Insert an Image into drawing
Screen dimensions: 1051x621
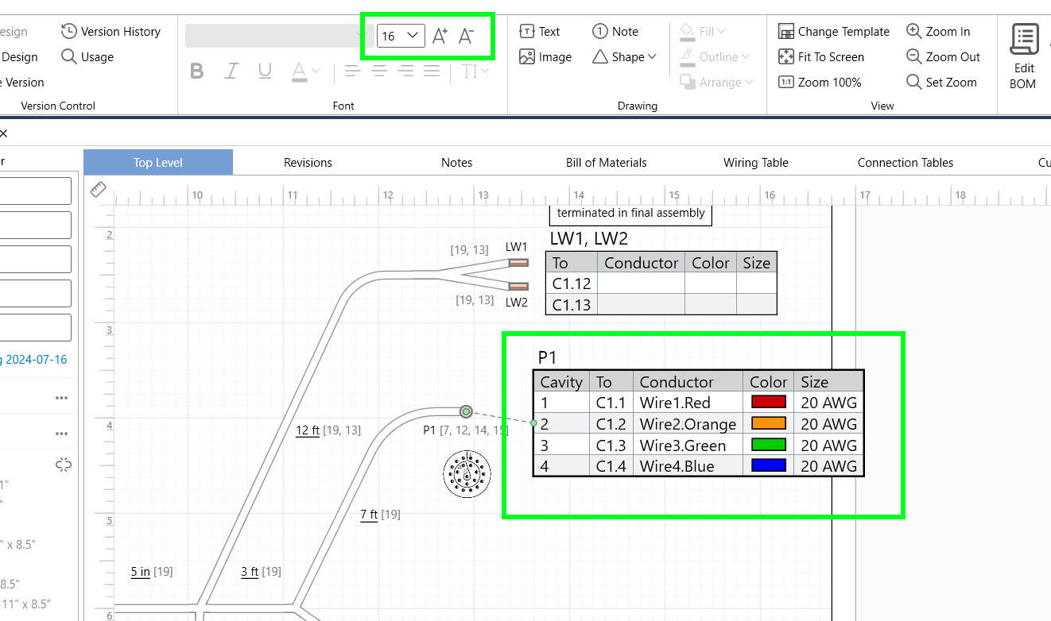pyautogui.click(x=545, y=57)
